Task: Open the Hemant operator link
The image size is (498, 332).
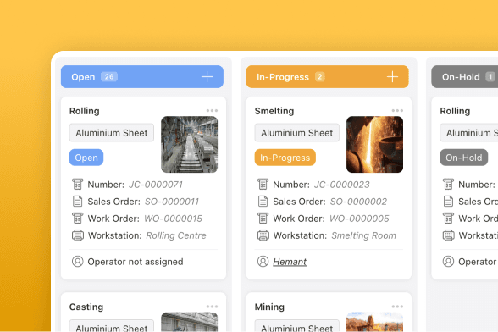Action: (x=290, y=262)
